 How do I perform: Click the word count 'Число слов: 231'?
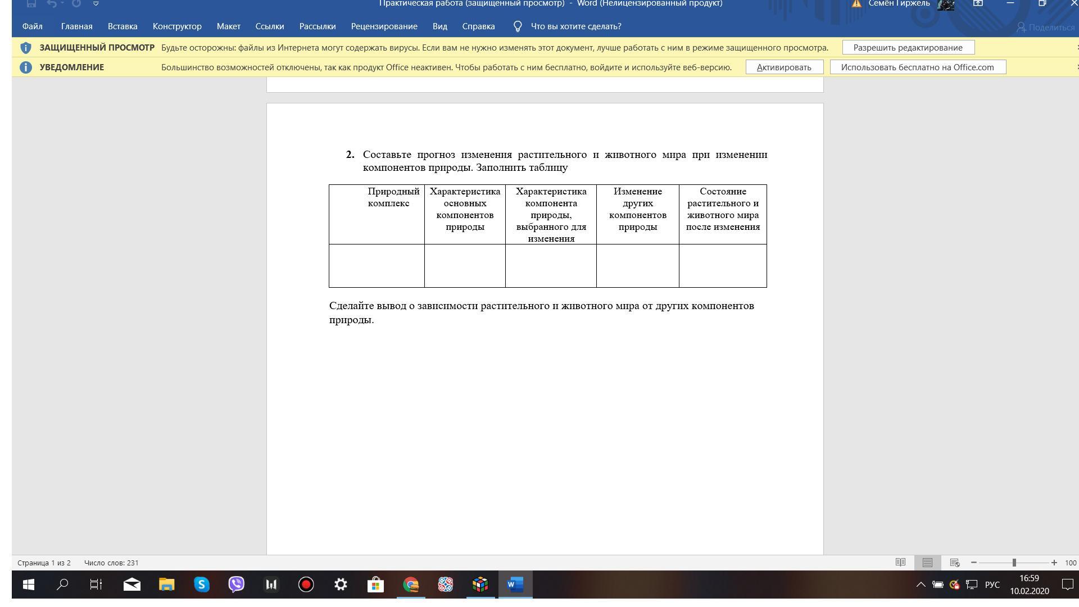111,563
